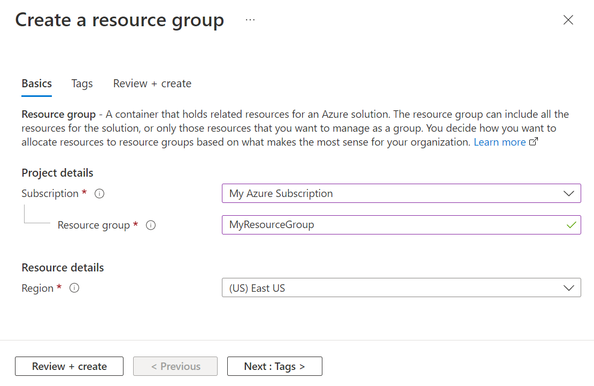Open the Subscription info tooltip icon
The height and width of the screenshot is (386, 594).
[99, 193]
